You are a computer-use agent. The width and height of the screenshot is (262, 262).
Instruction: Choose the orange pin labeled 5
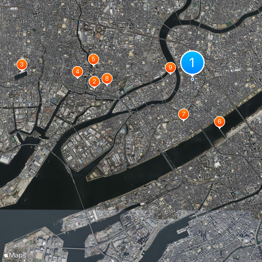[93, 59]
